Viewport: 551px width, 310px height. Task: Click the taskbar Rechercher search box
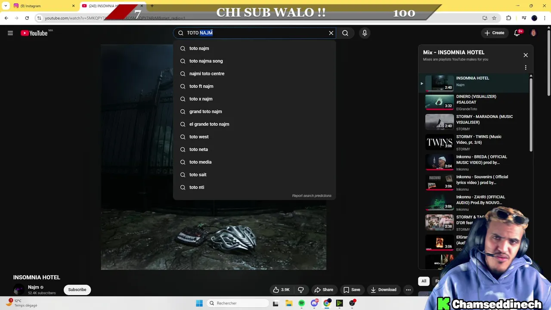237,303
